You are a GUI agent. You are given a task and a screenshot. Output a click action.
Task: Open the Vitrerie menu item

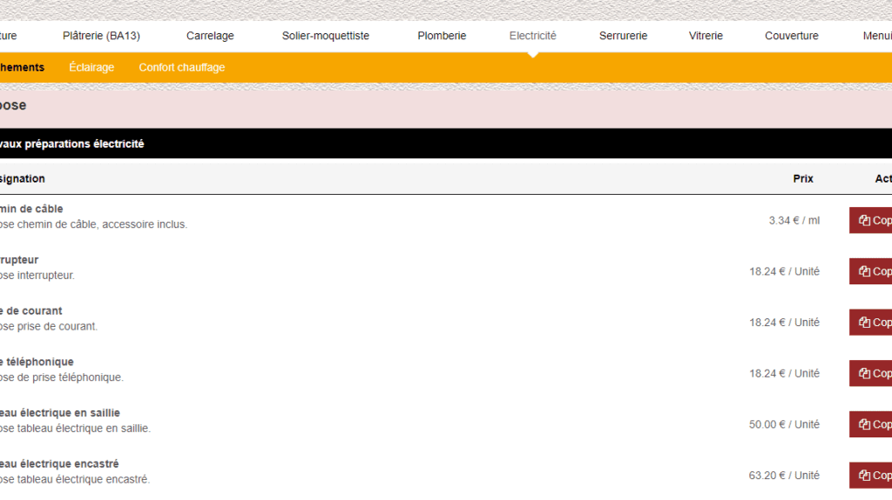click(x=706, y=36)
